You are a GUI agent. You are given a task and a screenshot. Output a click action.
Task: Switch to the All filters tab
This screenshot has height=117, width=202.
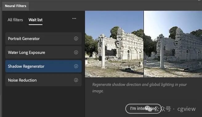tap(15, 20)
